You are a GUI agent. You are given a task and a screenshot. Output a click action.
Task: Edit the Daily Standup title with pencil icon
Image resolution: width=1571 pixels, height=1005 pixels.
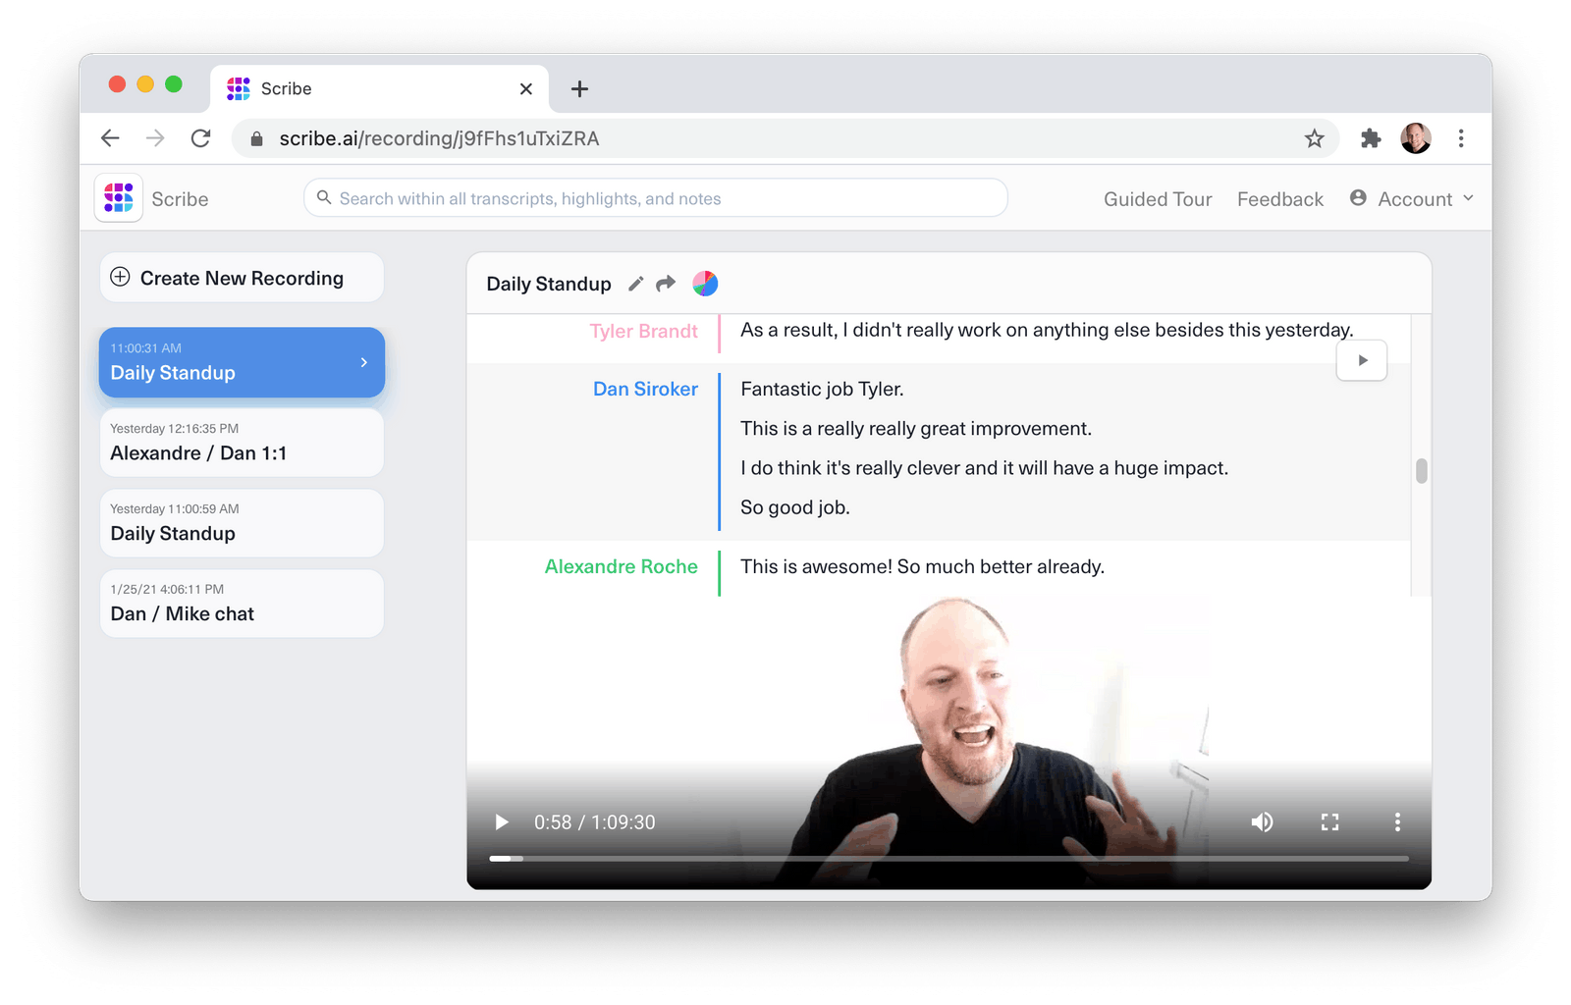click(636, 284)
